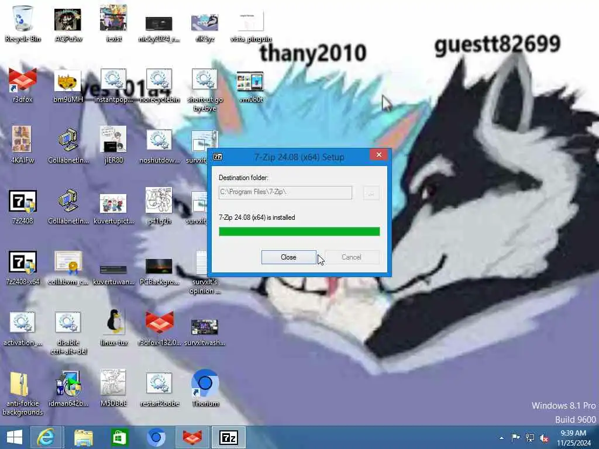Open the Action Center flag icon
The width and height of the screenshot is (599, 449).
point(515,437)
